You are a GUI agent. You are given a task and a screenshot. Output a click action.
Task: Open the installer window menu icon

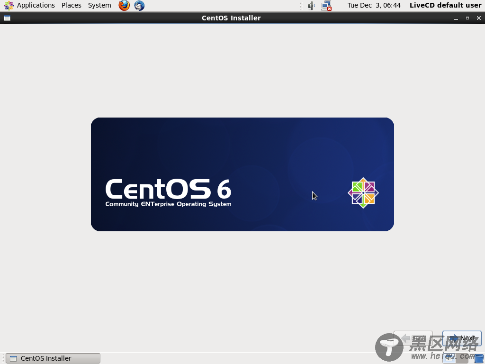pyautogui.click(x=7, y=18)
